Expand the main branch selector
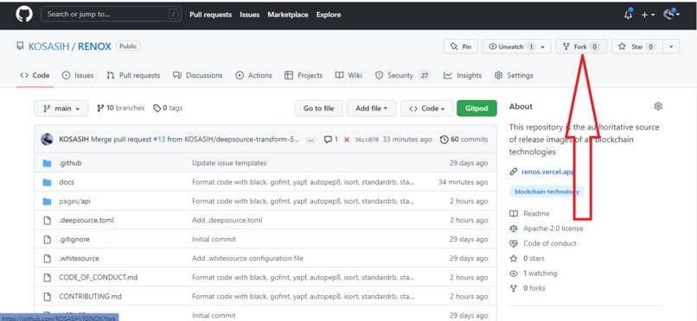This screenshot has width=697, height=321. pyautogui.click(x=61, y=108)
